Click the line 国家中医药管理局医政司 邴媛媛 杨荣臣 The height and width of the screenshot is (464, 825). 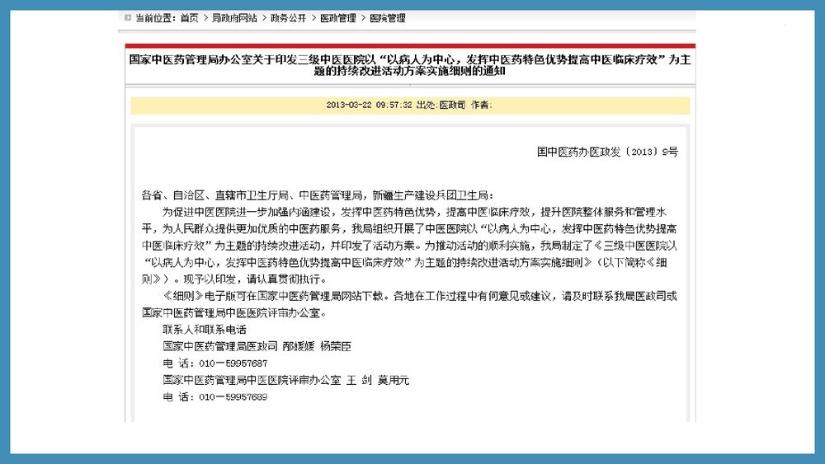pos(257,346)
